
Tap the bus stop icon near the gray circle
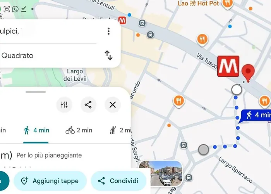pos(184,145)
